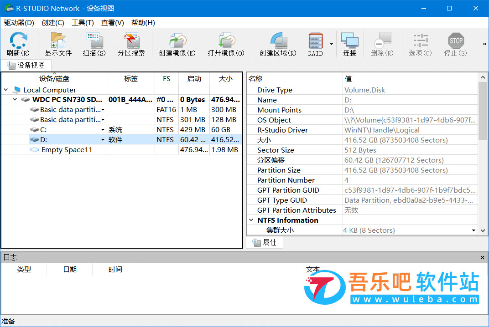The height and width of the screenshot is (327, 489).
Task: Click the 名称 properties column header
Action: (x=294, y=79)
